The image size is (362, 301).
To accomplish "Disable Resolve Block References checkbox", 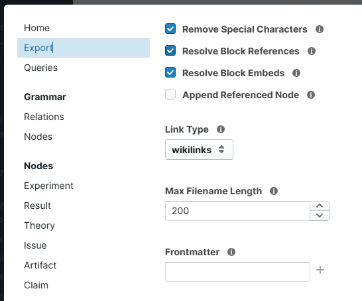I will [170, 51].
